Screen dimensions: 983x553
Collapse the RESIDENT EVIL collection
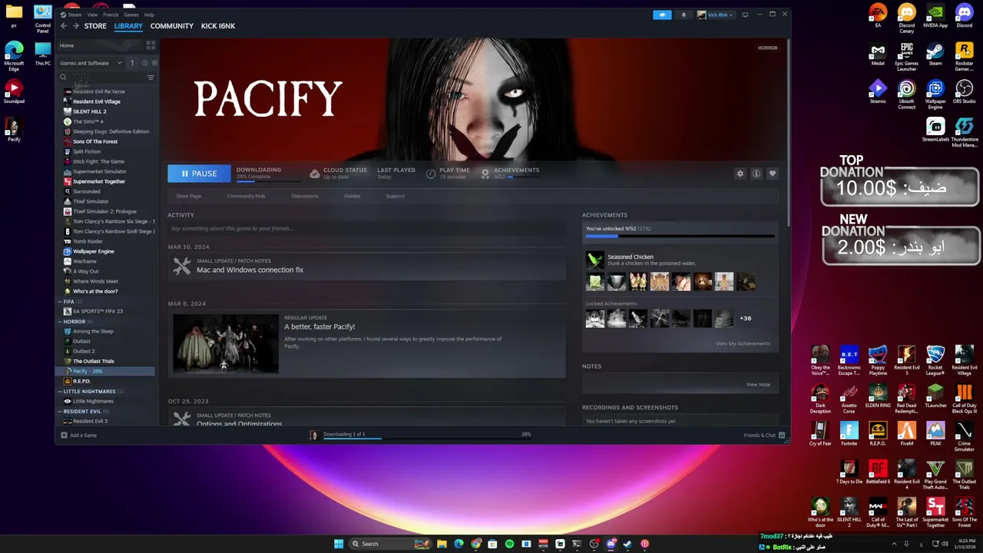(x=61, y=412)
